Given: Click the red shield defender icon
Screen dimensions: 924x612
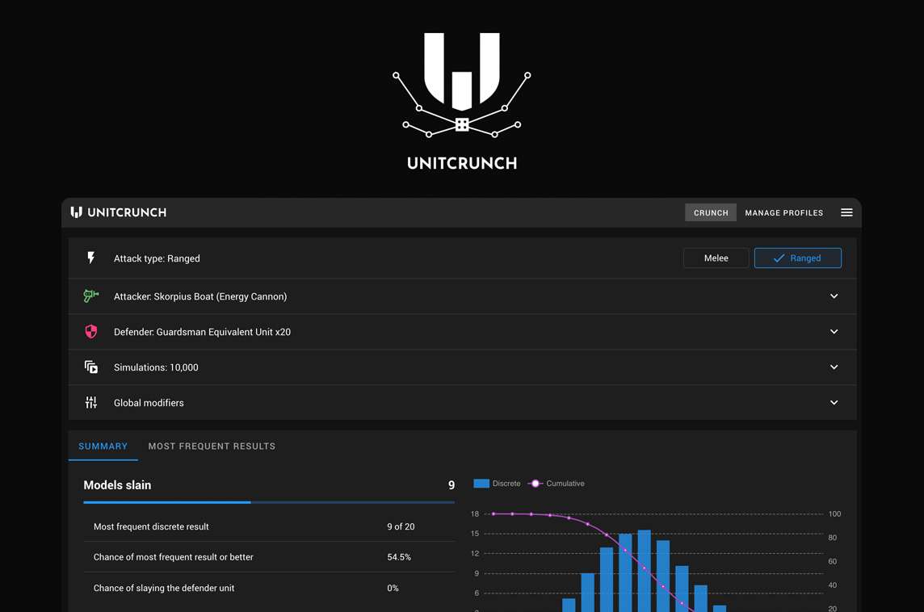Looking at the screenshot, I should [90, 332].
